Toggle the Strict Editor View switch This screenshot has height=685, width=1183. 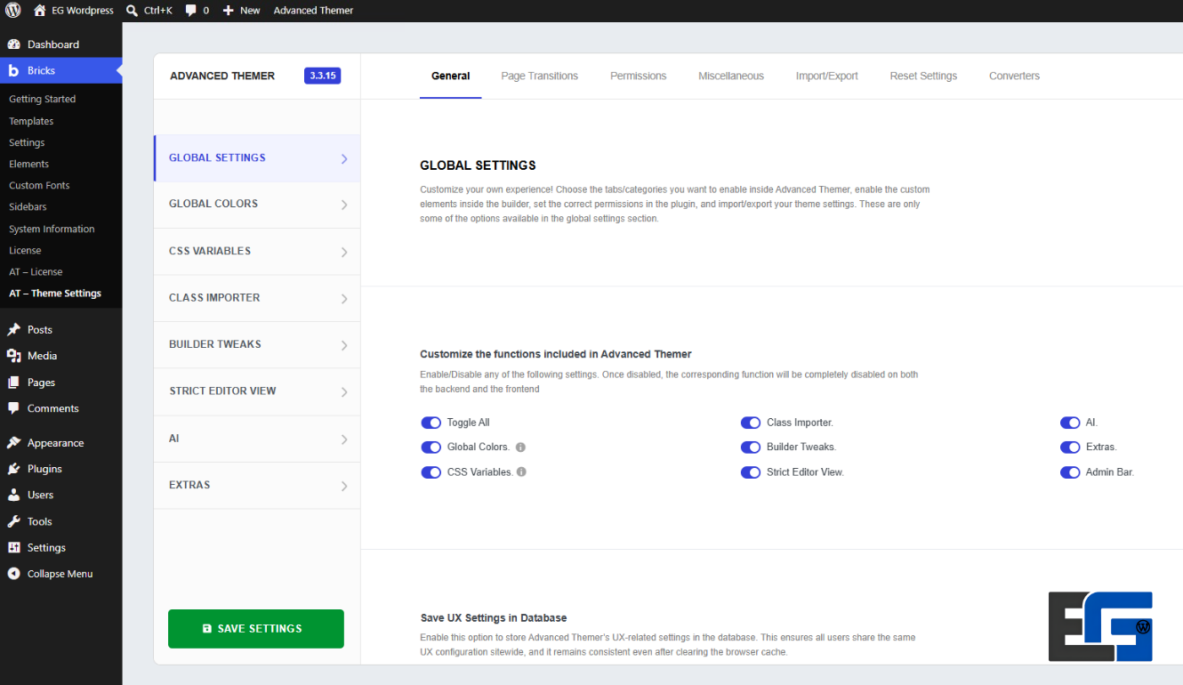(751, 472)
